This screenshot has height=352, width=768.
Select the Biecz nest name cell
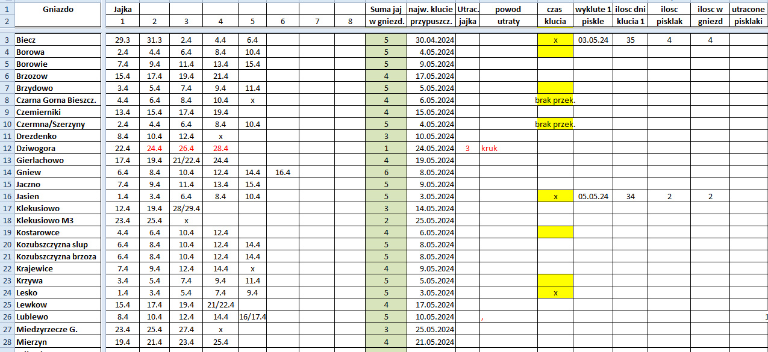59,40
